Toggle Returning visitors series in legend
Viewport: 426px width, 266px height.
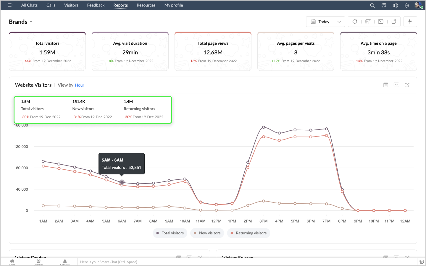(x=248, y=233)
